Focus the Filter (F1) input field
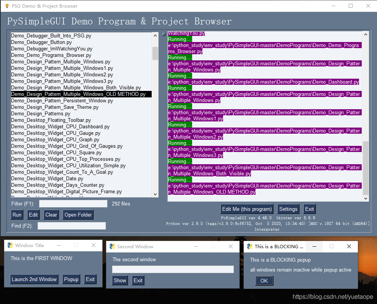 73,204
